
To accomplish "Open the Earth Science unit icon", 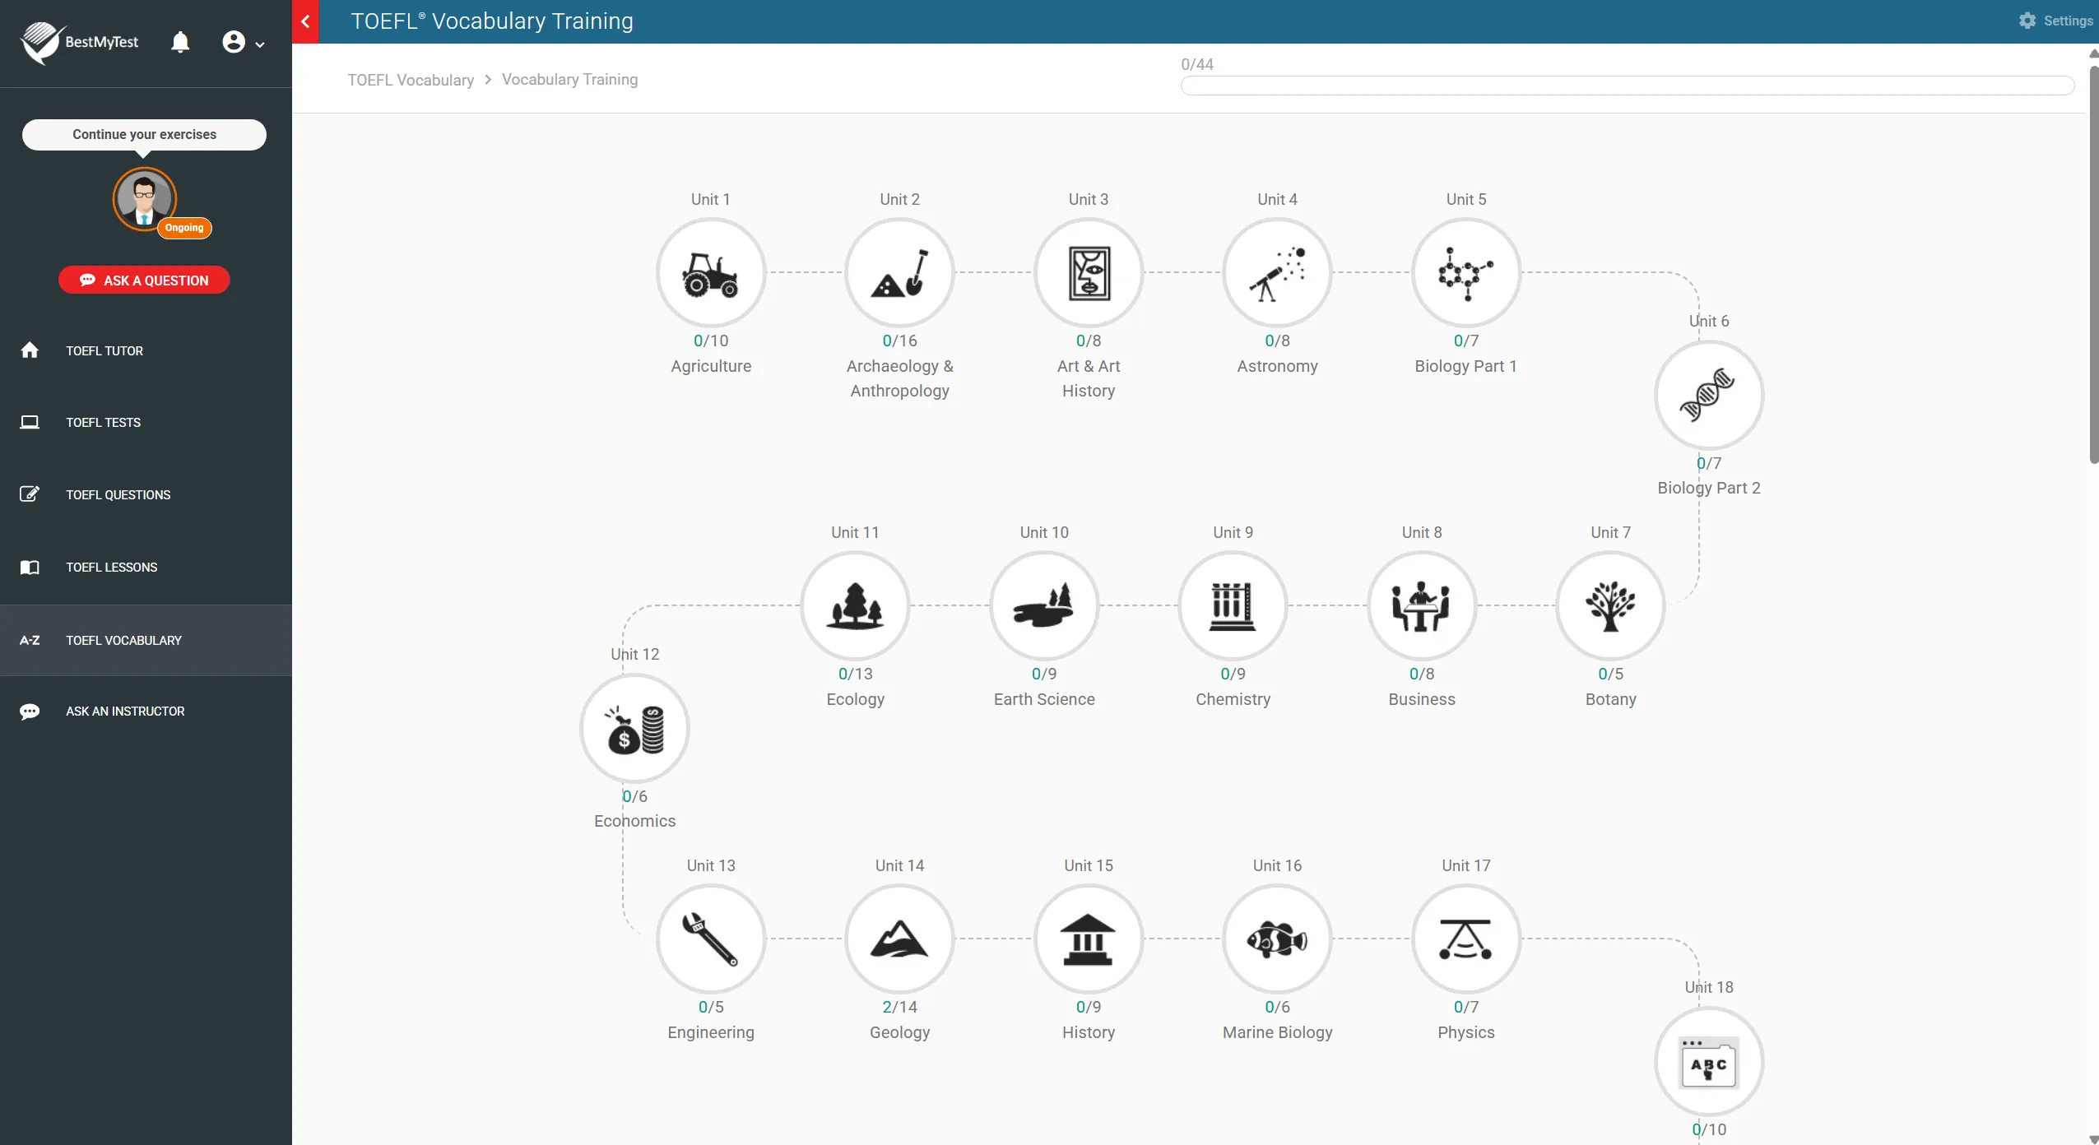I will [x=1044, y=605].
